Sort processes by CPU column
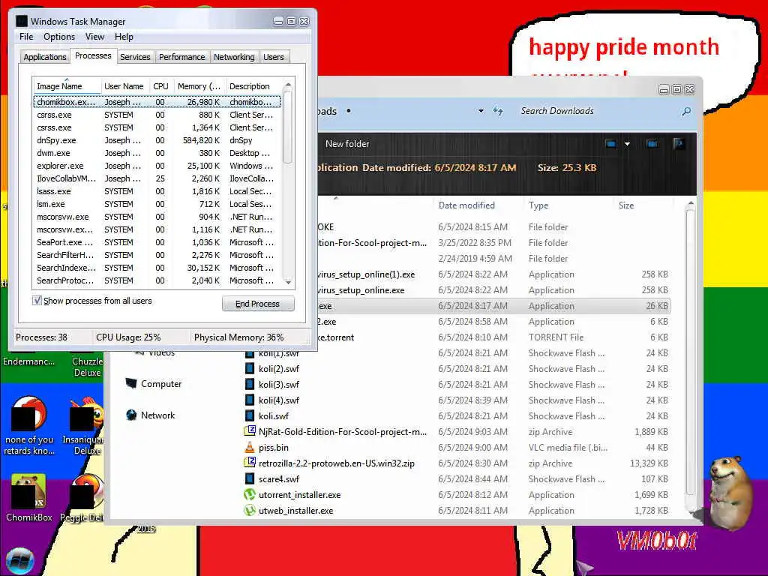The image size is (768, 576). click(160, 86)
